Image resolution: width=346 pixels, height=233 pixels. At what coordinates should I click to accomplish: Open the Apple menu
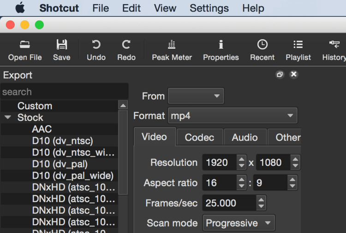click(20, 8)
